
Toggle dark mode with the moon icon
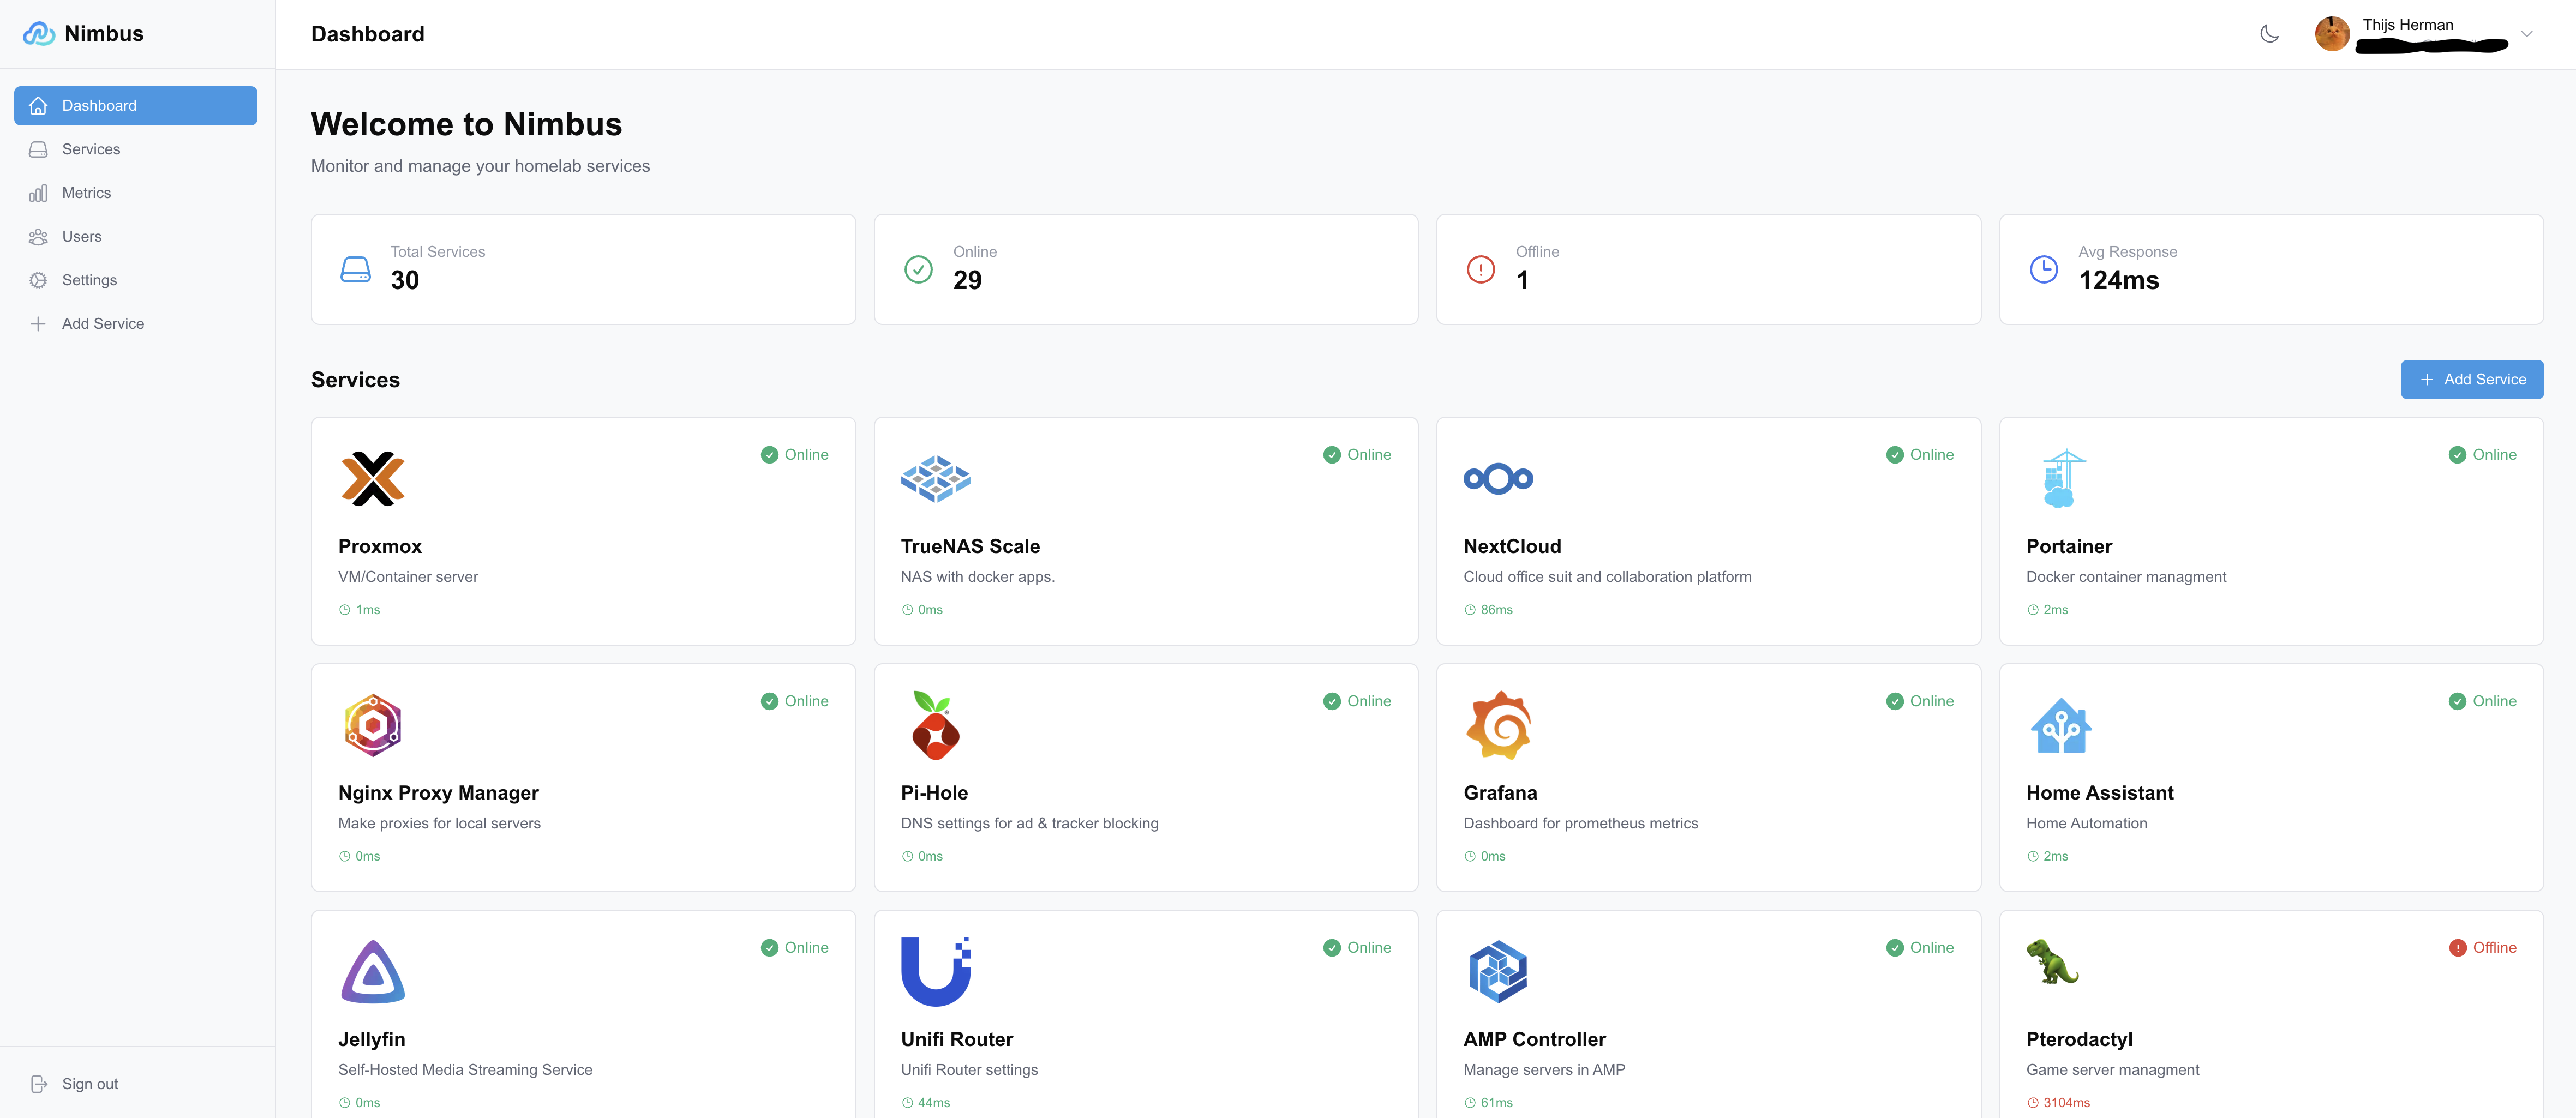point(2270,33)
